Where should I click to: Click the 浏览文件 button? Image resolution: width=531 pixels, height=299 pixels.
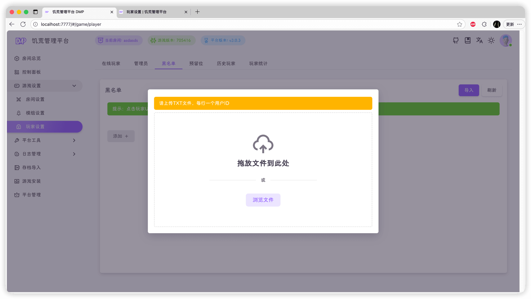(x=263, y=200)
